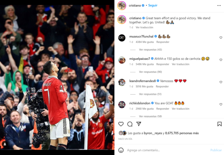
Task: Open cristiano's profile picture in header
Action: point(122,5)
